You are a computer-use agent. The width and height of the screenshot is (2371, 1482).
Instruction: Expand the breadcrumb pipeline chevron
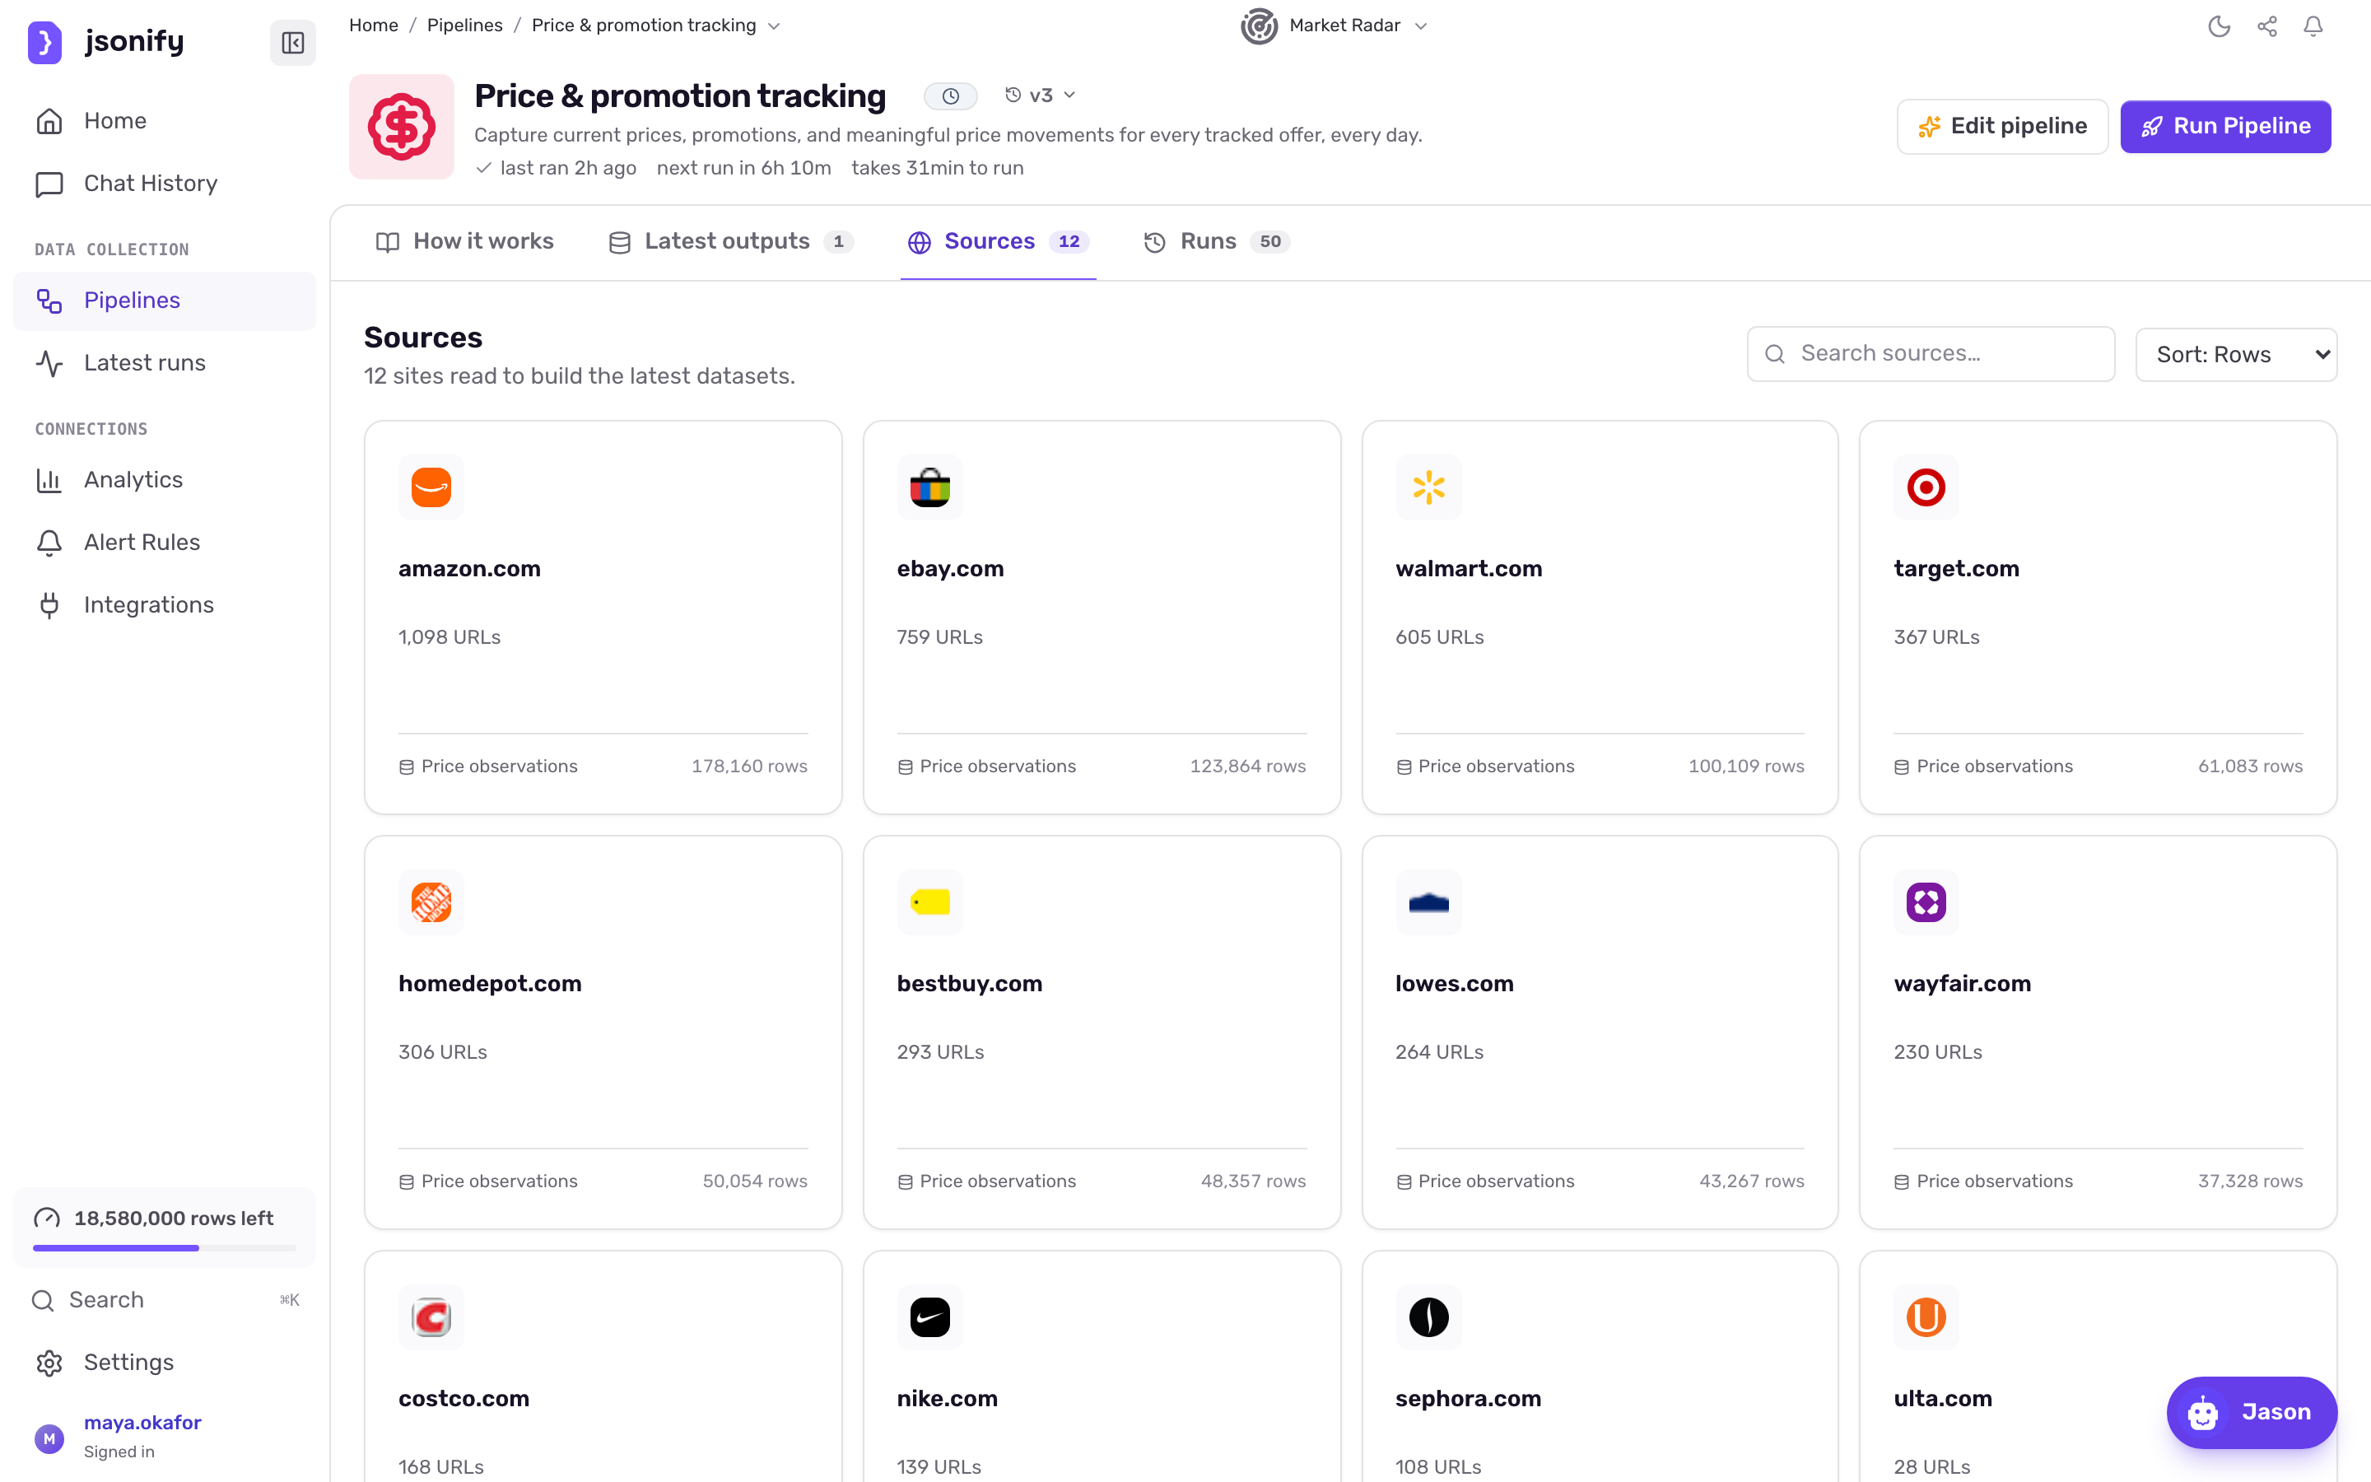(x=774, y=26)
